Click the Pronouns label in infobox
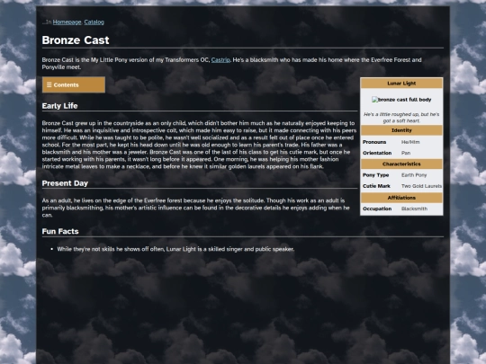486x364 pixels. (374, 142)
